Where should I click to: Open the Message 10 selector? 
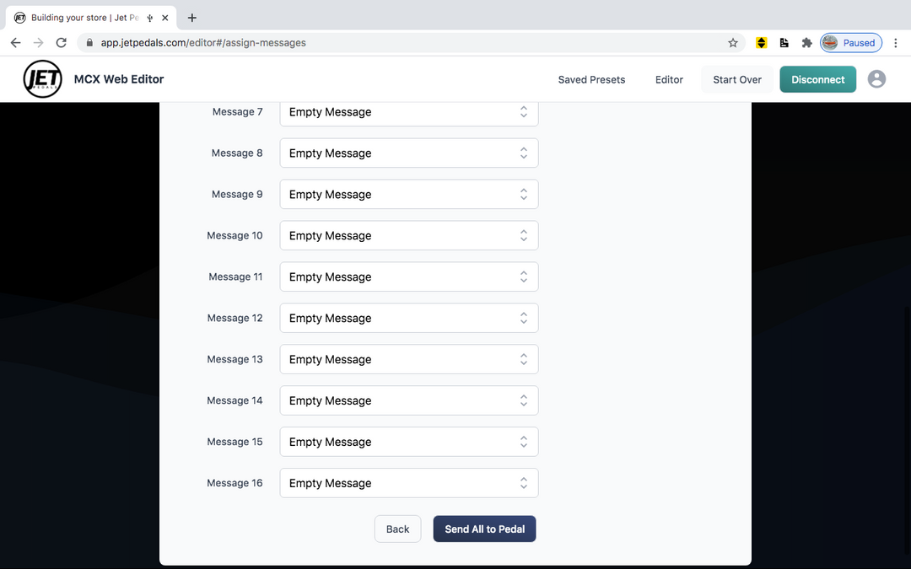(408, 236)
